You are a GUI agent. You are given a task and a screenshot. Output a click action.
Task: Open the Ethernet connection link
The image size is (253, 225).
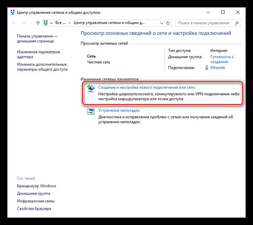218,68
